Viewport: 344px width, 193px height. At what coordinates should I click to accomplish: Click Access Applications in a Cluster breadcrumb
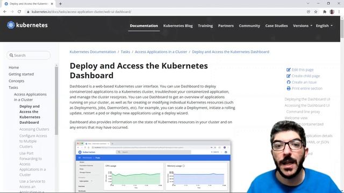(161, 52)
